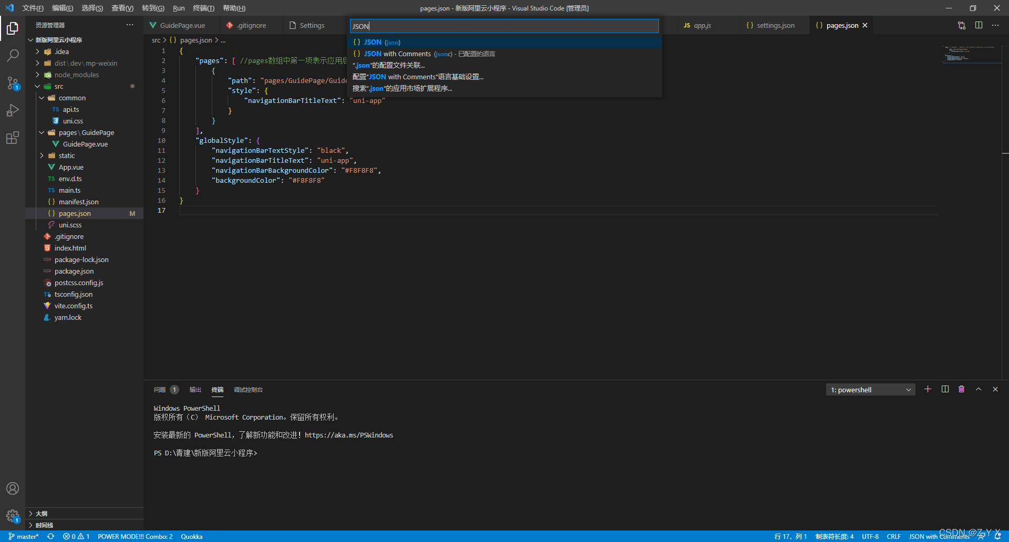Open the Source Control view

click(13, 83)
